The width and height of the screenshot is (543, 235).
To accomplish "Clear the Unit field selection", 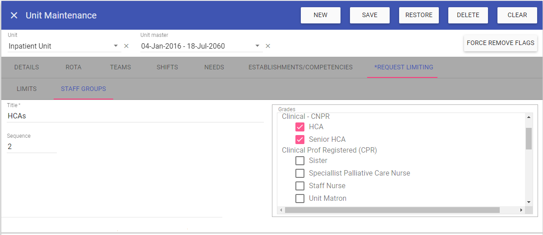I will (126, 46).
